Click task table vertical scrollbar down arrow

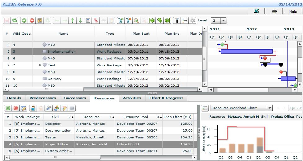(x=204, y=84)
